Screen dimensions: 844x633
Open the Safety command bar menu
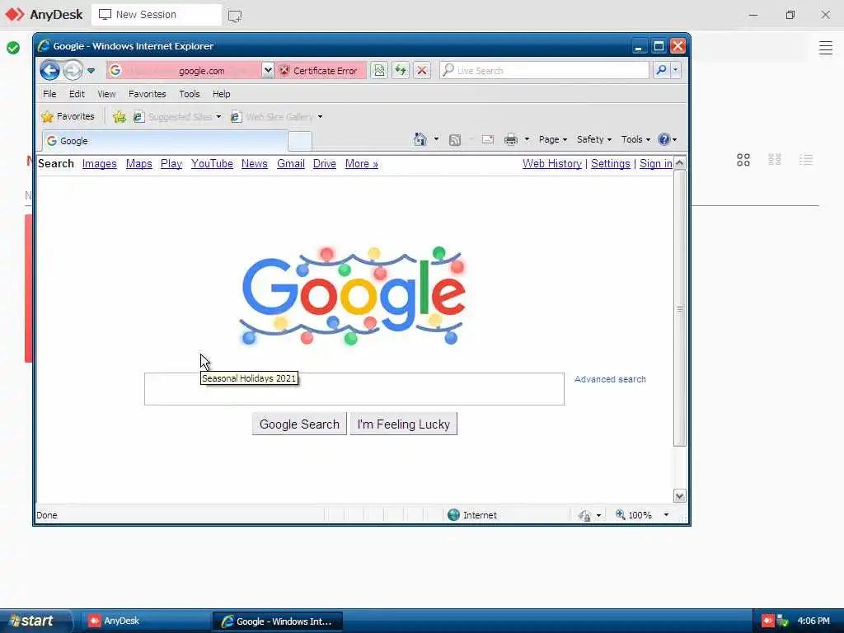click(x=593, y=139)
